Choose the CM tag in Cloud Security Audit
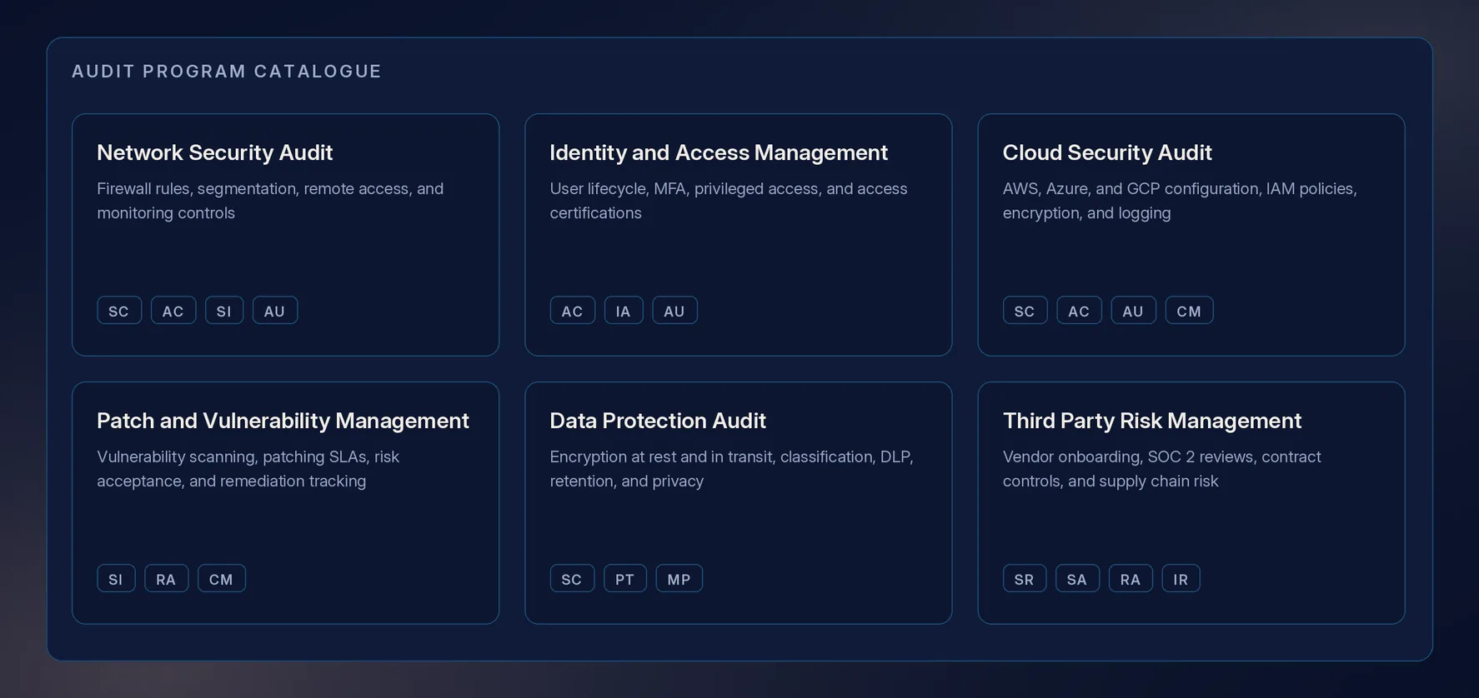The width and height of the screenshot is (1479, 698). (x=1190, y=311)
